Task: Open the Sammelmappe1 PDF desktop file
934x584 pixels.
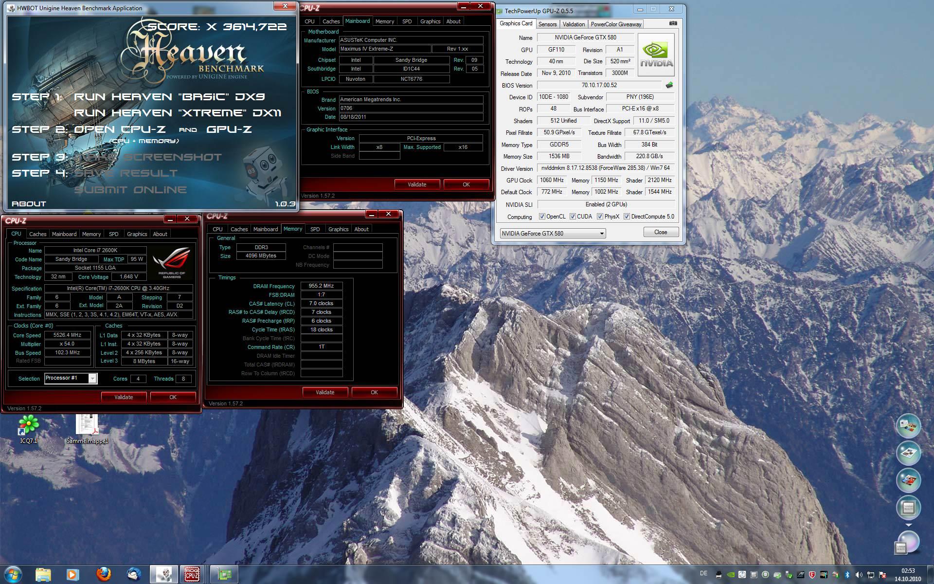Action: [88, 429]
